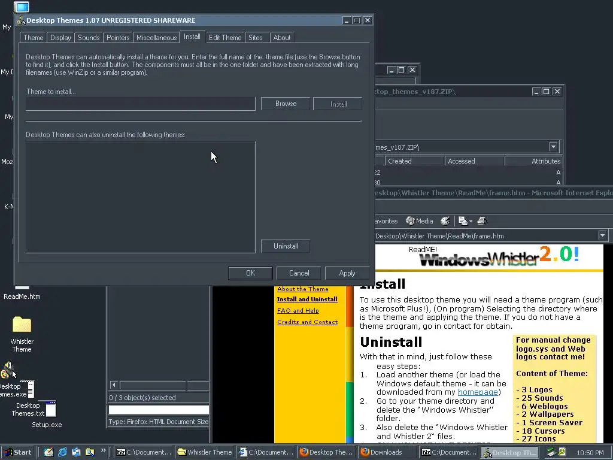
Task: Click the 10:50 PM taskbar clock
Action: point(590,453)
